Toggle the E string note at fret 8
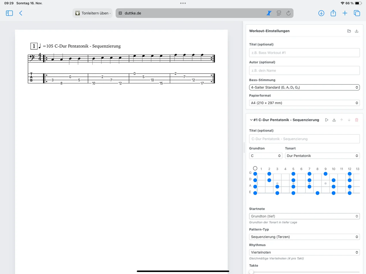Viewport: 366px width, 274px height. coord(317,193)
